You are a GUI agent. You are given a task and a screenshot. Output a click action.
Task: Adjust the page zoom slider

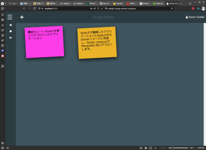click(x=178, y=148)
